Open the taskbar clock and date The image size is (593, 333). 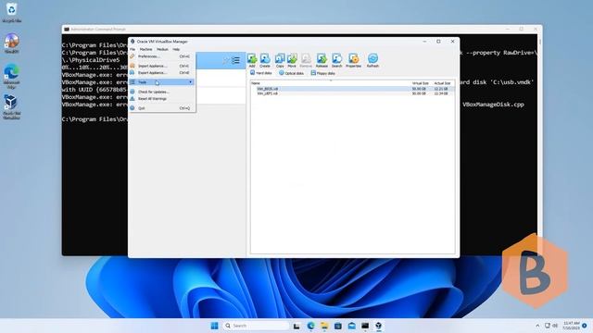tap(571, 326)
